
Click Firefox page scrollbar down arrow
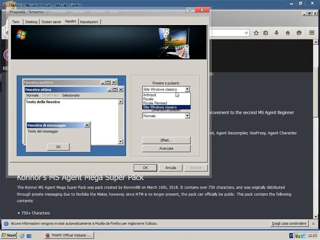point(316,217)
